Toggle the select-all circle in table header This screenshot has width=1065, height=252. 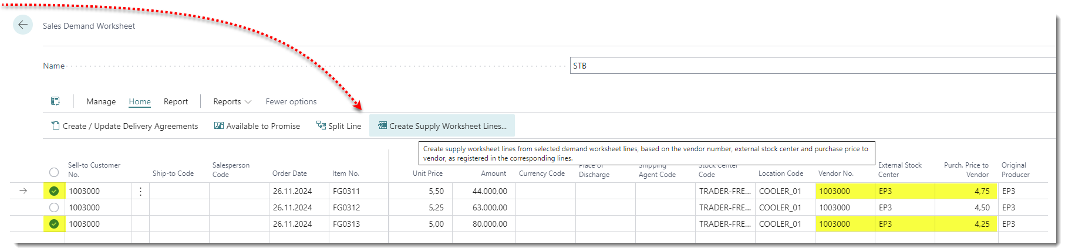54,172
